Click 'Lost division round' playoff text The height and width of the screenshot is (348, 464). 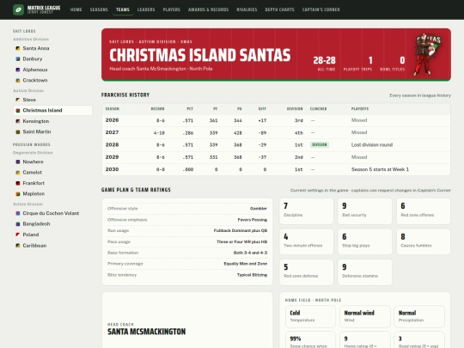point(372,144)
